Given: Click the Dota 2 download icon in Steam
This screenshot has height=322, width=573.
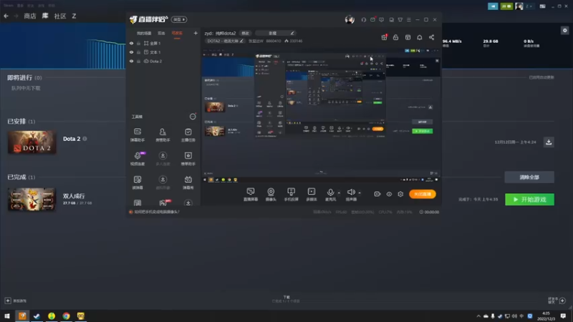Looking at the screenshot, I should [549, 142].
